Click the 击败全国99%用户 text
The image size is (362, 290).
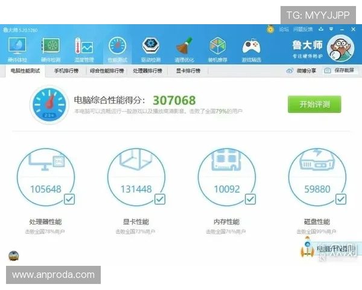pyautogui.click(x=316, y=231)
